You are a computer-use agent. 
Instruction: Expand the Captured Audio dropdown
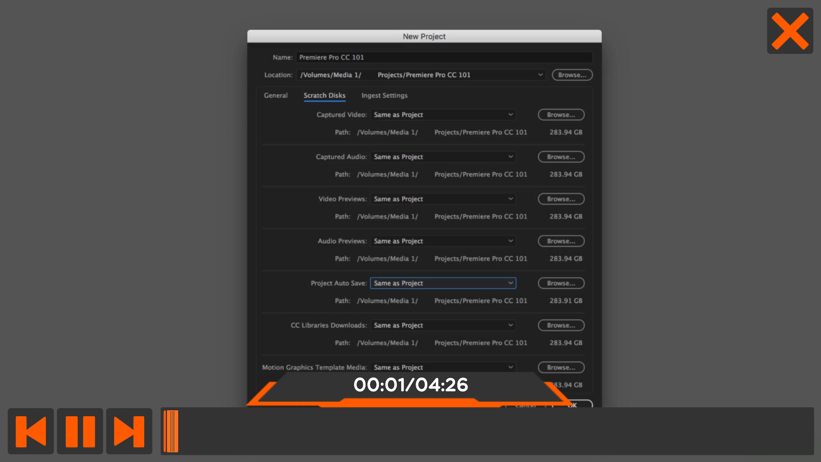click(x=443, y=157)
